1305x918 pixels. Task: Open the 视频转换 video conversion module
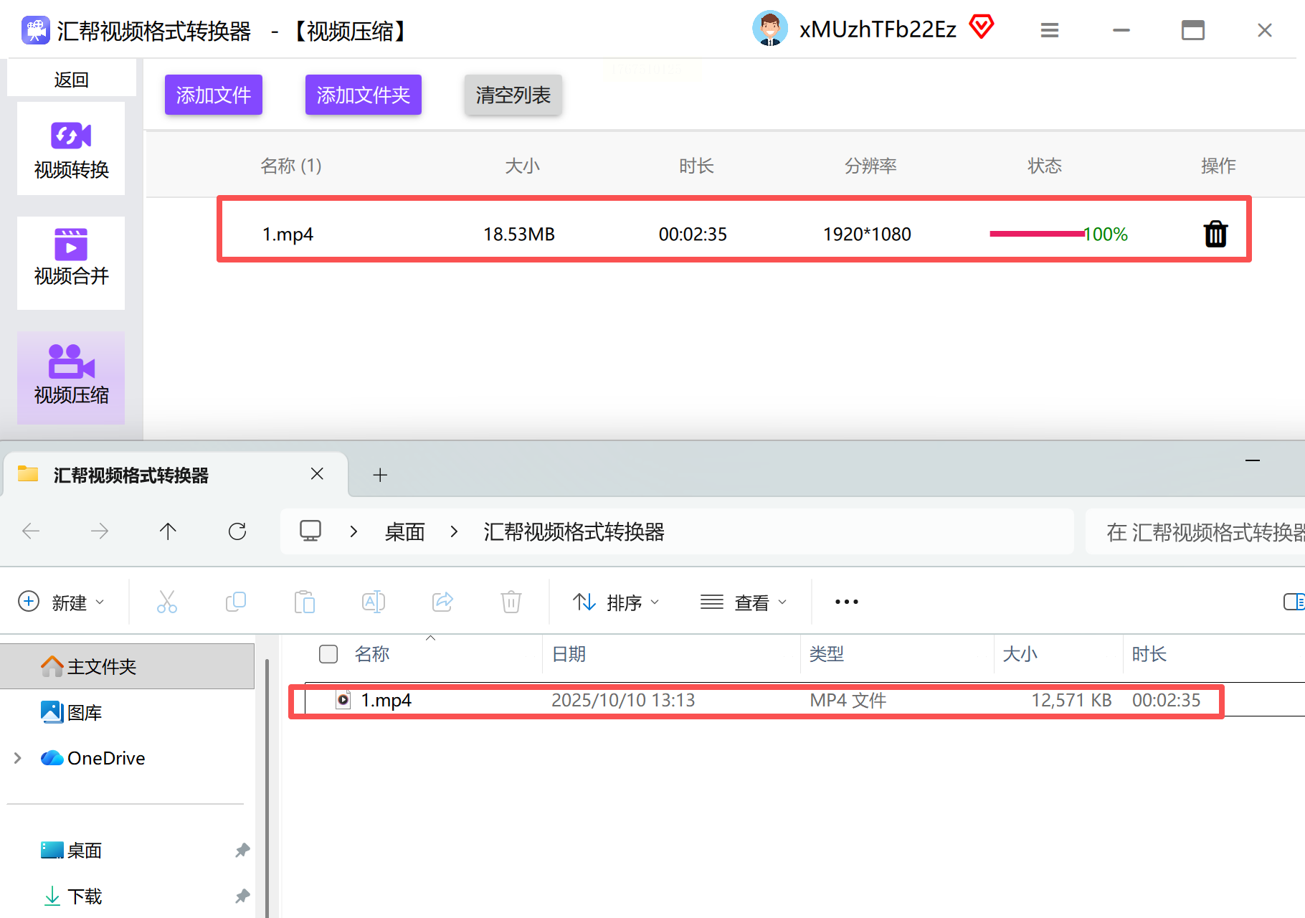click(71, 148)
